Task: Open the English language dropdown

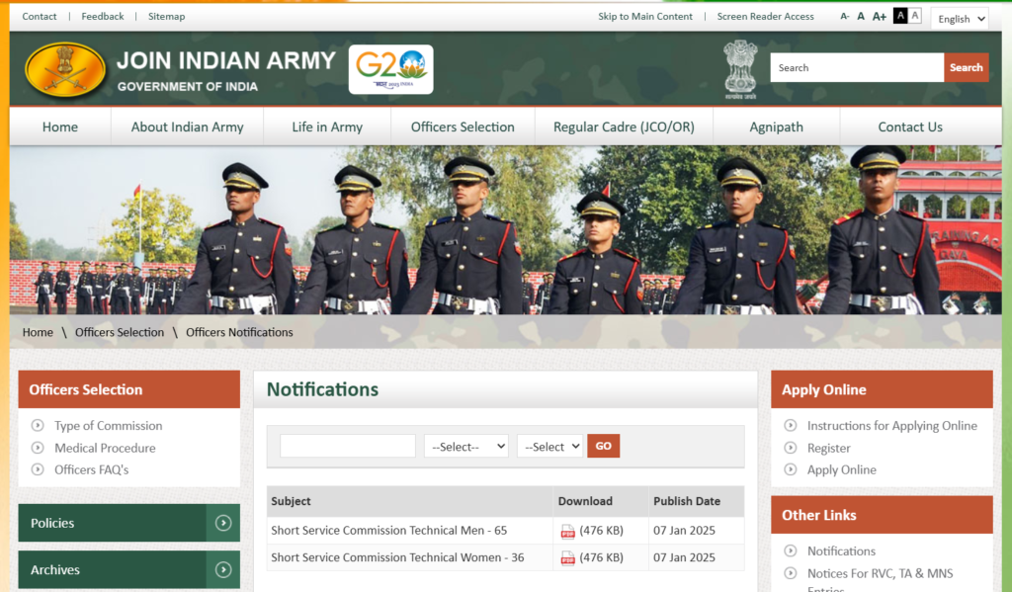Action: point(959,18)
